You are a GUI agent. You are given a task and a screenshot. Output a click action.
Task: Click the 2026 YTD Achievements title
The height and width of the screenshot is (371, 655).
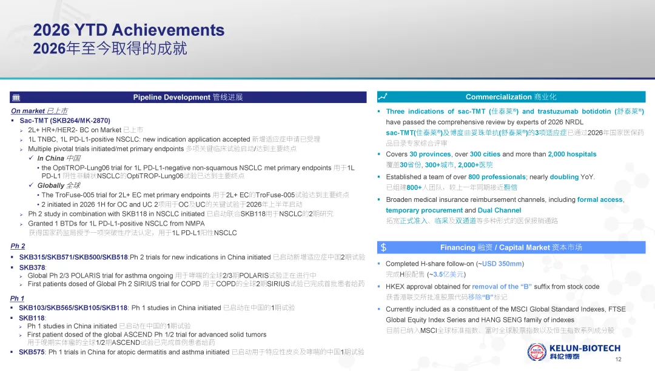pos(129,30)
